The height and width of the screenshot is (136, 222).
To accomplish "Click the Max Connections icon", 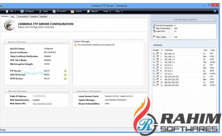I will [154, 28].
